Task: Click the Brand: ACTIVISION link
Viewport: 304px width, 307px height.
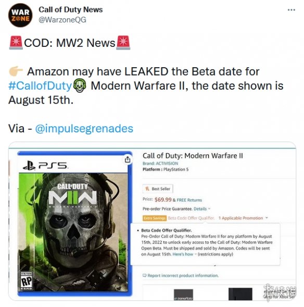Action: tap(160, 163)
